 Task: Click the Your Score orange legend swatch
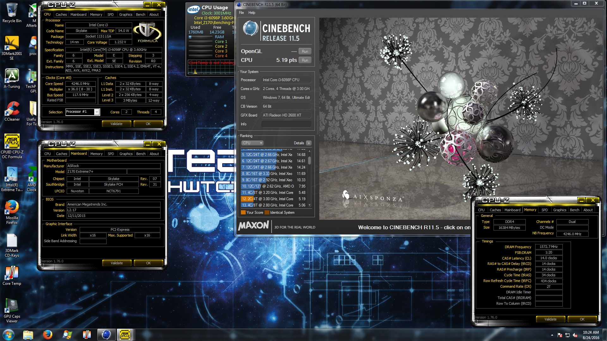pyautogui.click(x=243, y=212)
